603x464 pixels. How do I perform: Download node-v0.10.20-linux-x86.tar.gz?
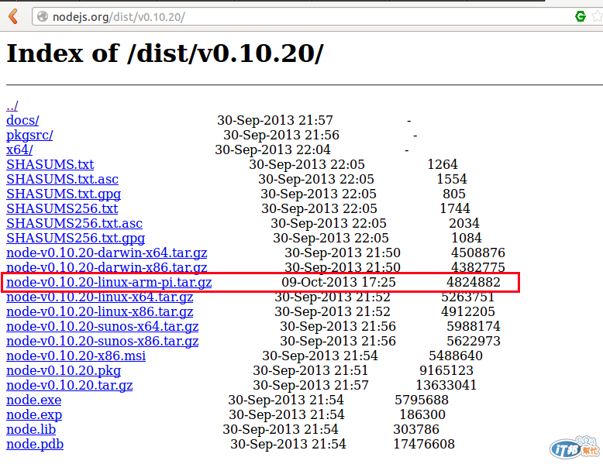click(100, 311)
